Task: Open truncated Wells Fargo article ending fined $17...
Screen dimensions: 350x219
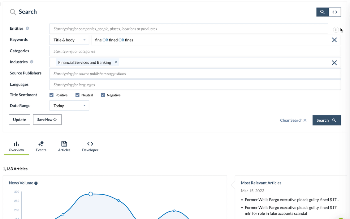Action: 292,200
